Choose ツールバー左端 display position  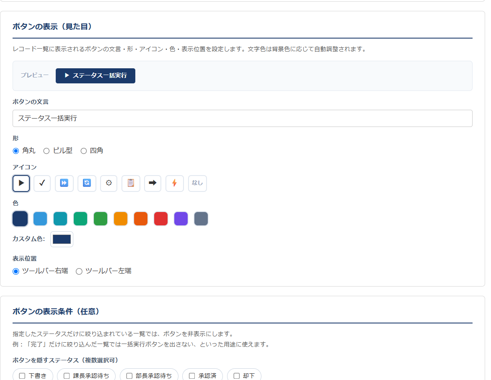click(x=79, y=271)
